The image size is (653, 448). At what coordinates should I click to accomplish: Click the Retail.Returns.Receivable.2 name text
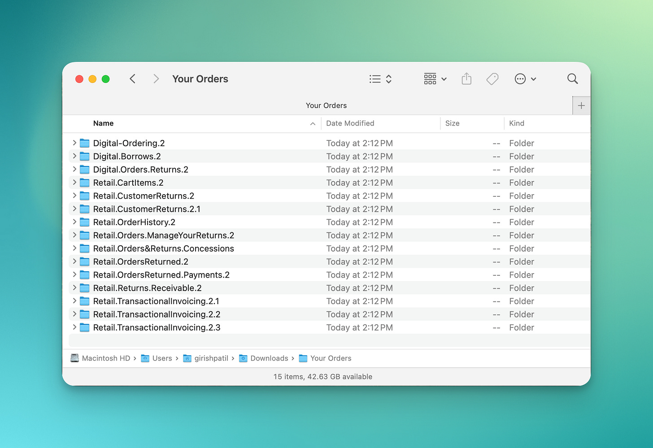pos(148,288)
